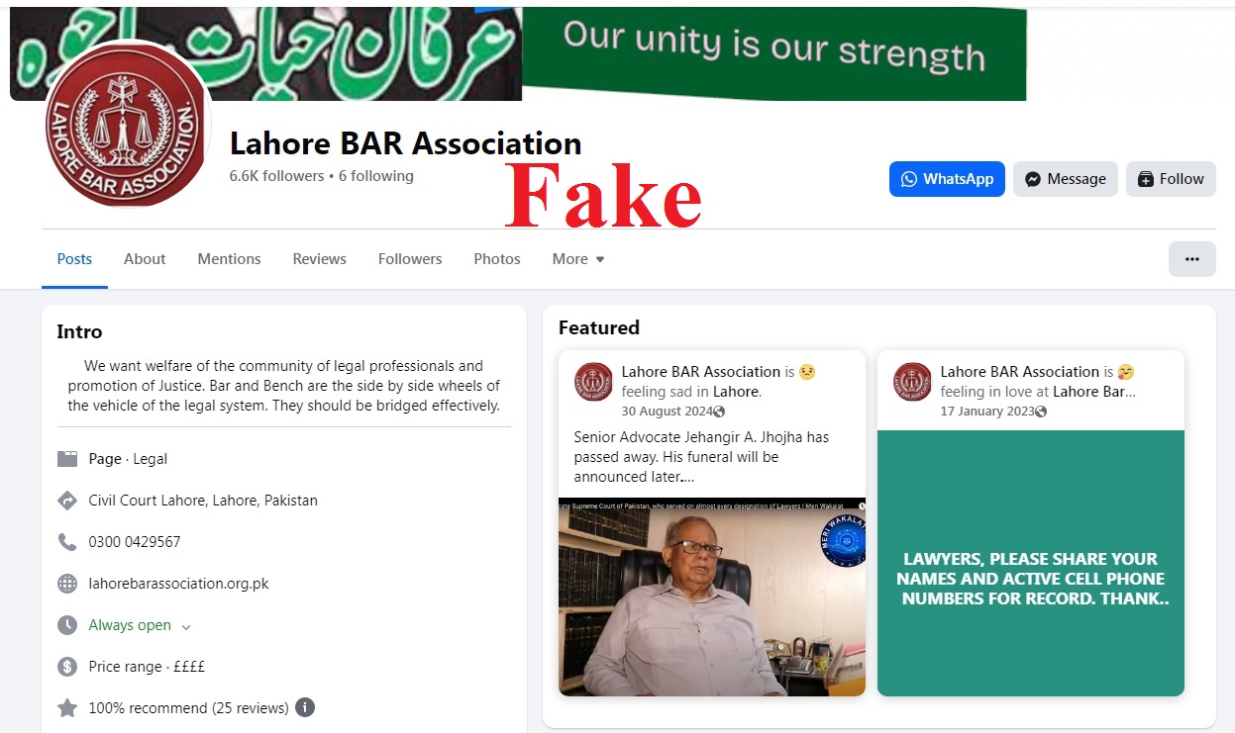Click the Lahore BAR Association profile logo
This screenshot has width=1235, height=733.
pyautogui.click(x=128, y=127)
